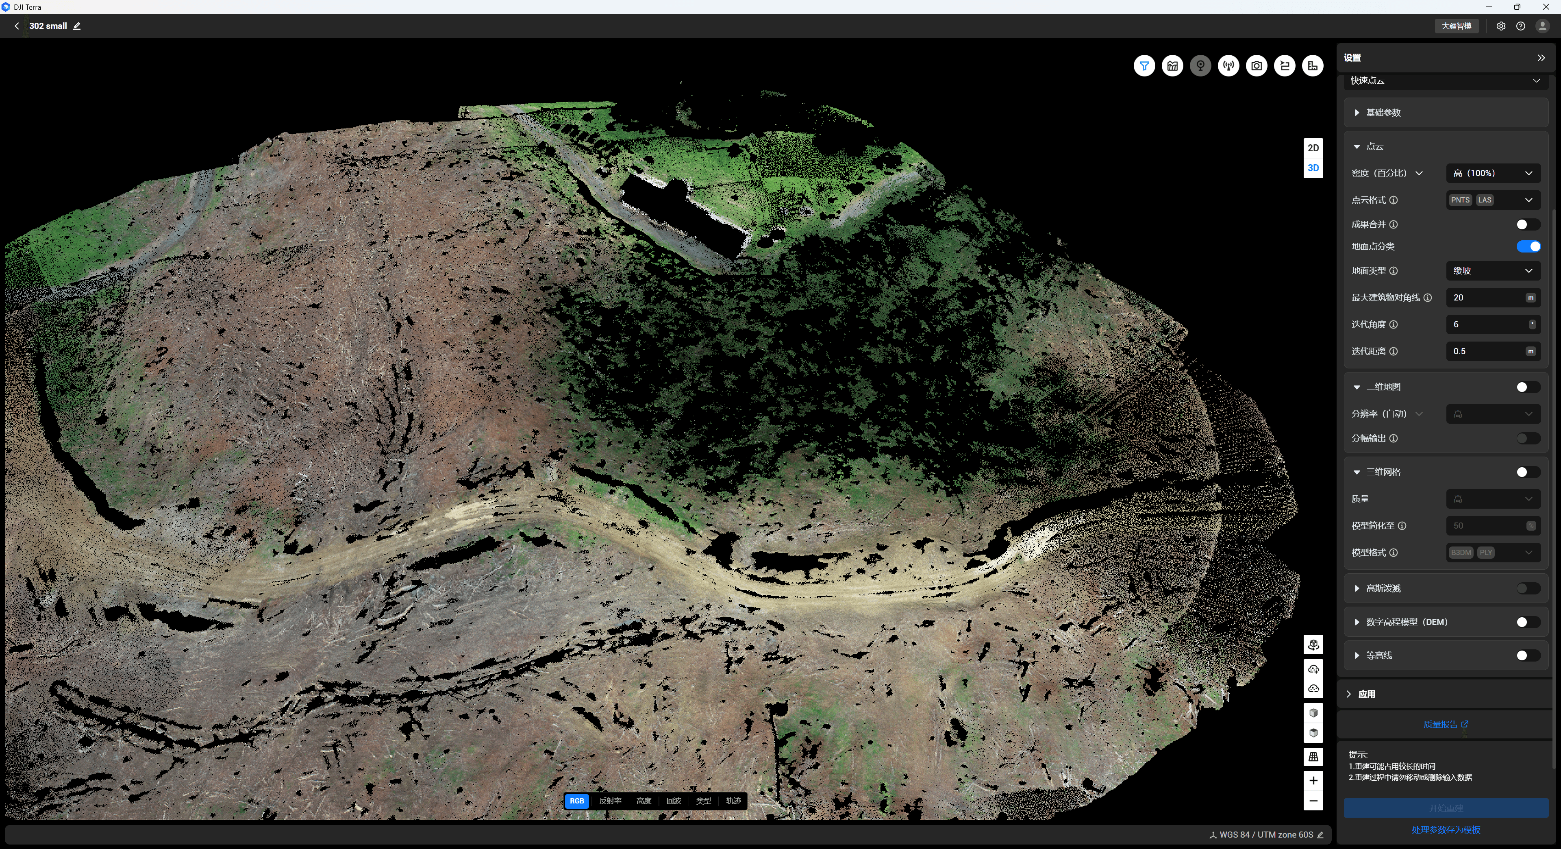Open the 地面类型 缓坡 dropdown

[x=1493, y=271]
